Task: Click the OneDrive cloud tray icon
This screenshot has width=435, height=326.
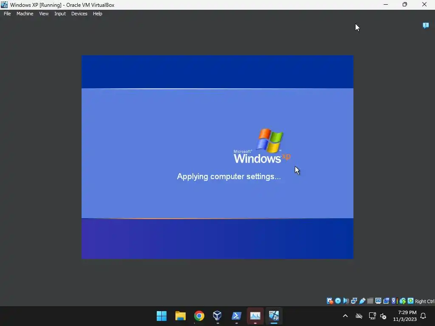Action: 359,316
